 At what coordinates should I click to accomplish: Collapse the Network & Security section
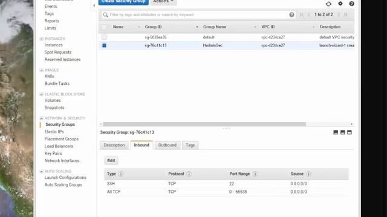click(42, 118)
